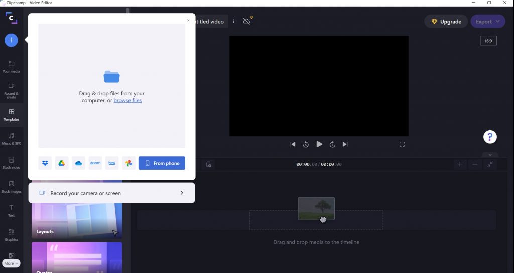Click the blue plus add media button

tap(11, 40)
